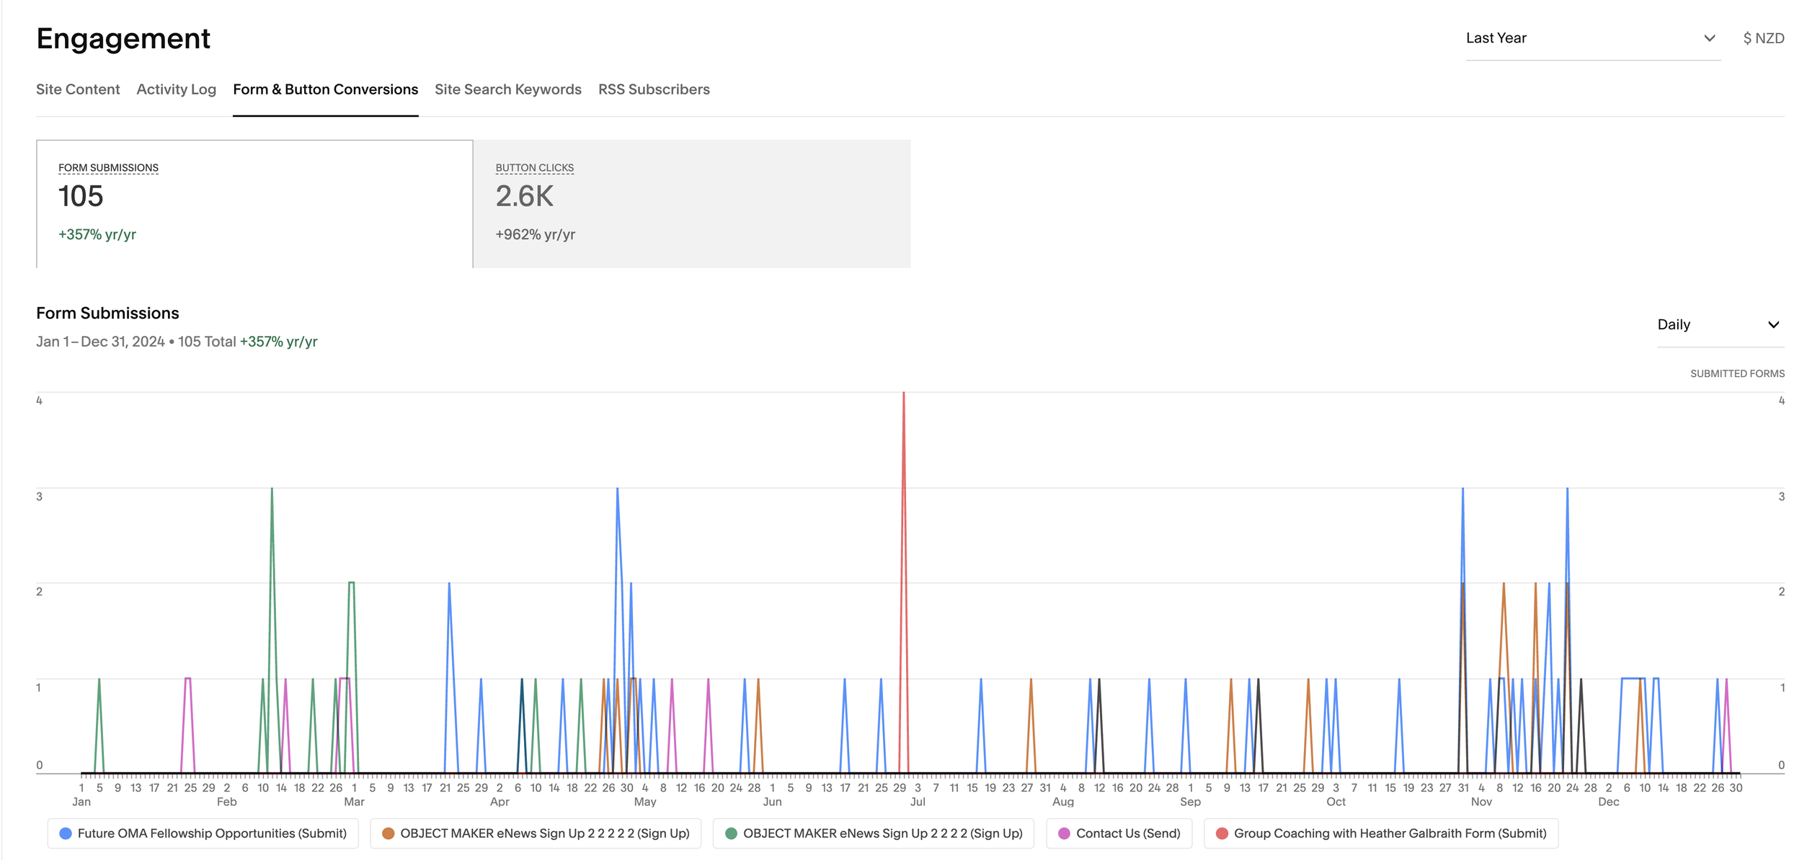Viewport: 1802px width, 860px height.
Task: Click the blue Future OMA Fellowship color dot
Action: pos(66,833)
